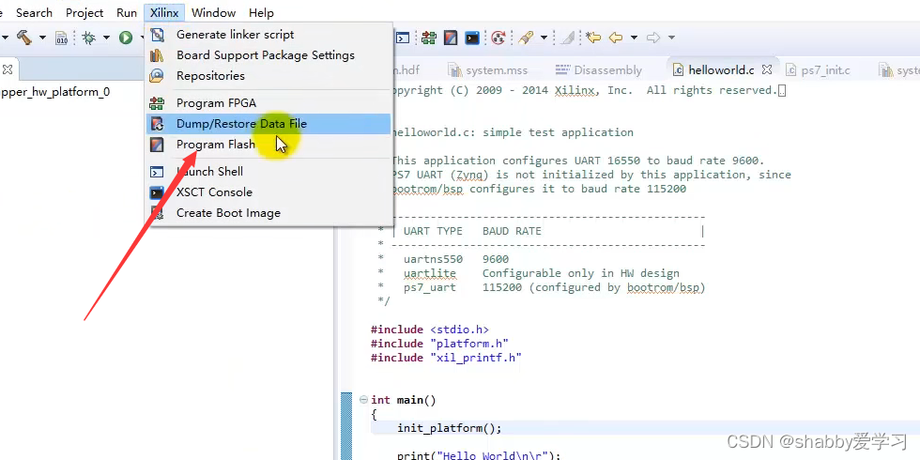Open the Back history dropdown arrow

pos(634,38)
